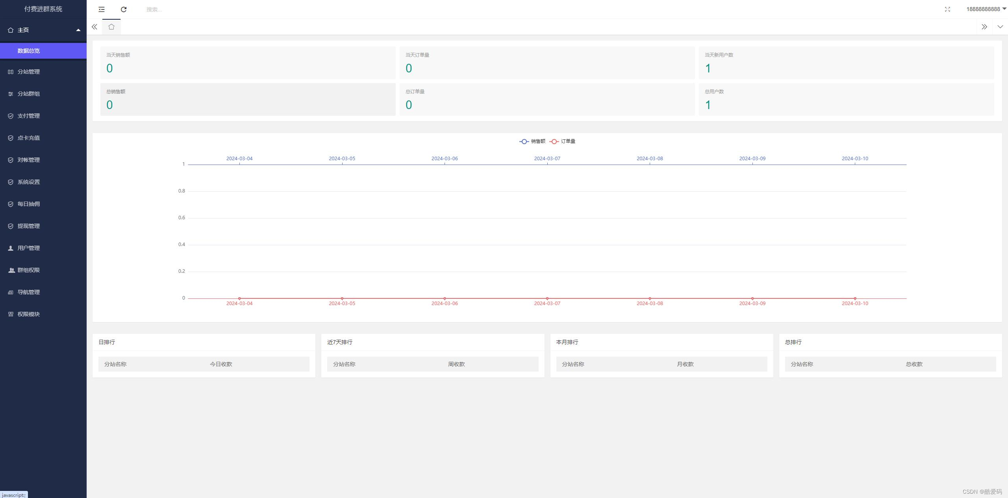Click the 支付管理 shield icon
The width and height of the screenshot is (1008, 498).
pyautogui.click(x=11, y=116)
